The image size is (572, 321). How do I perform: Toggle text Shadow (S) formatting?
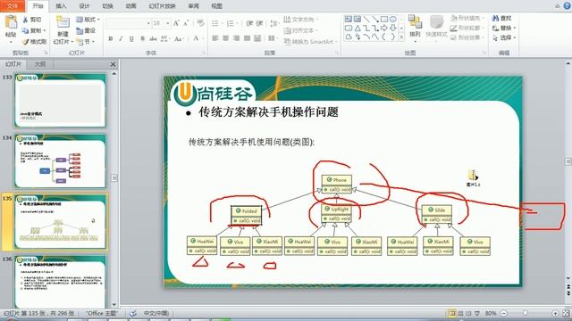click(x=142, y=39)
